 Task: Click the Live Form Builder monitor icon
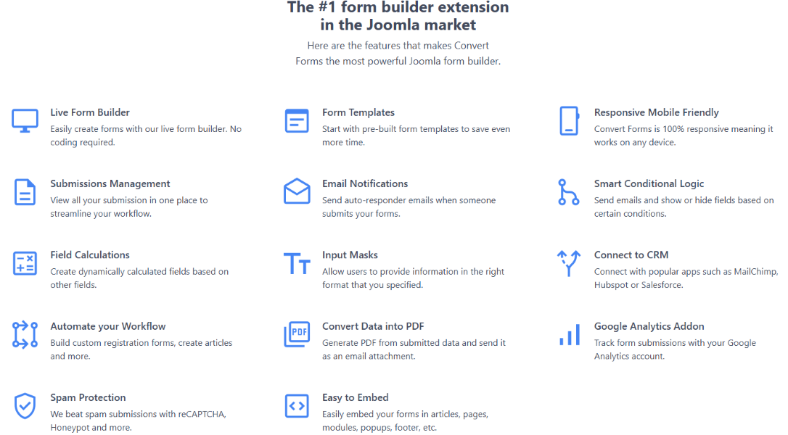[x=25, y=120]
